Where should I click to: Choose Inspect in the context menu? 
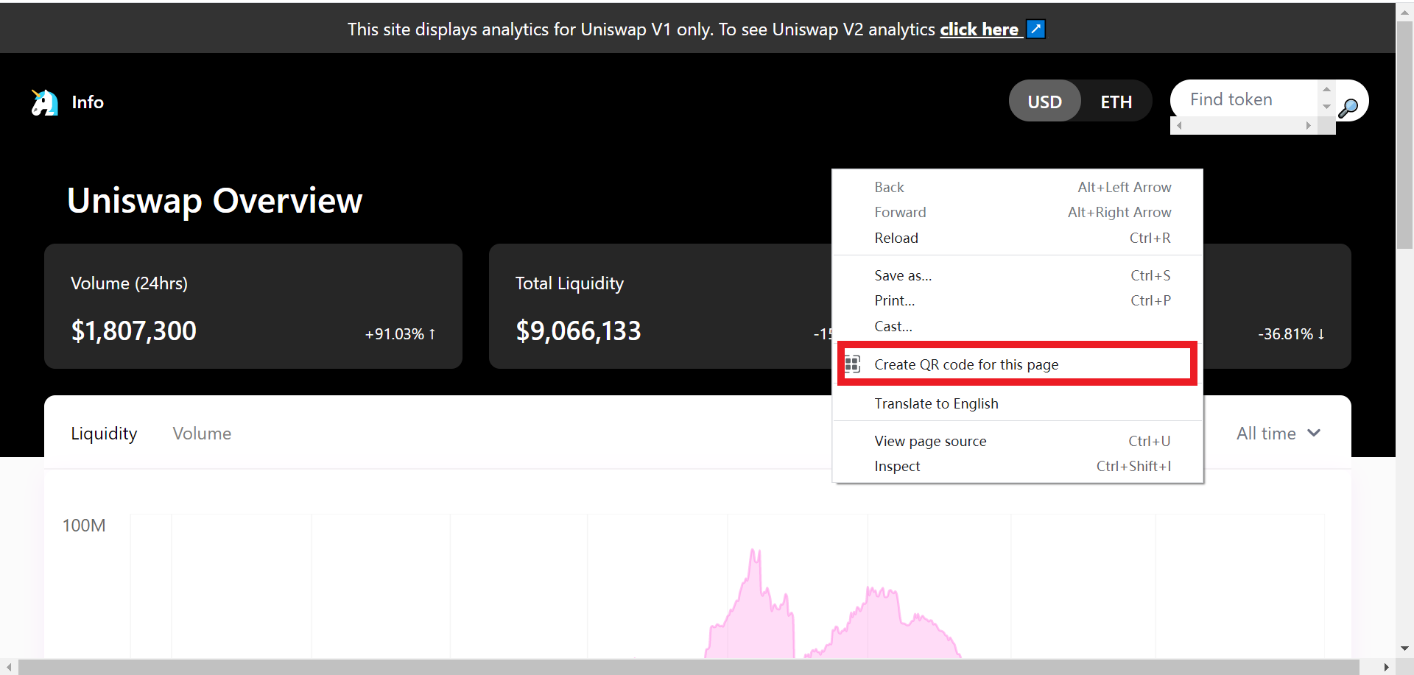coord(897,466)
